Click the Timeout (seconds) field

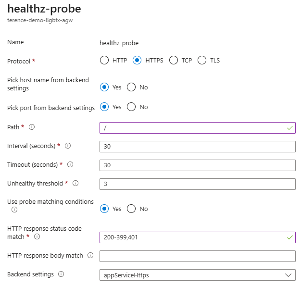click(197, 165)
